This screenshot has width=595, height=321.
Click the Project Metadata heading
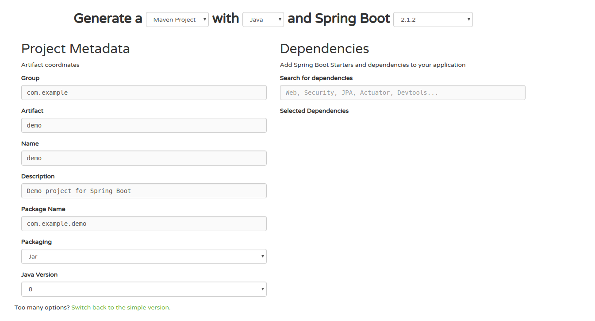tap(76, 49)
